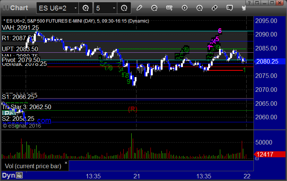Click the 2070.00 price axis label
Image resolution: width=287 pixels, height=181 pixels.
pos(266,90)
